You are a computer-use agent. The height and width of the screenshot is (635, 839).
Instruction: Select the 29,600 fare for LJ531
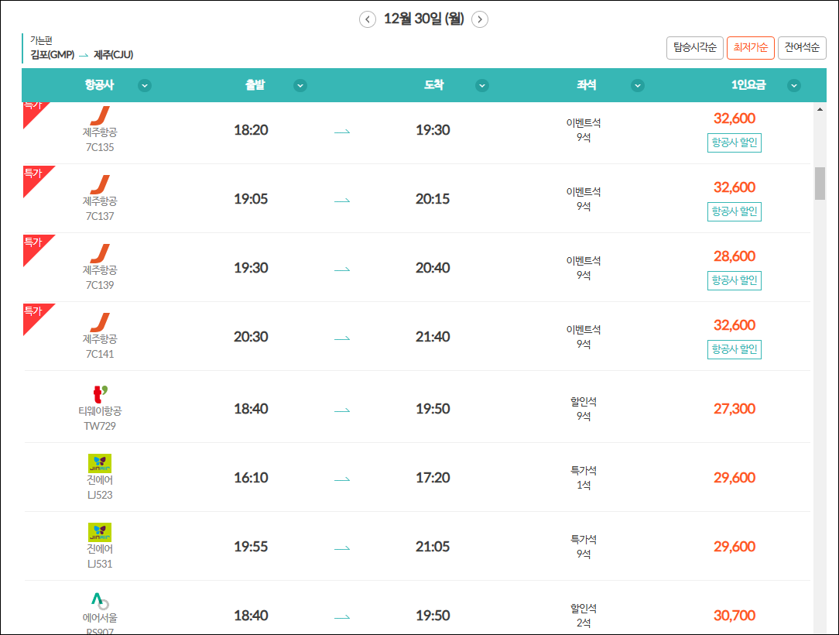click(734, 547)
